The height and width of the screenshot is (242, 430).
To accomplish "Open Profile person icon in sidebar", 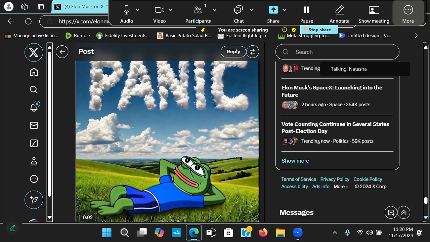I will click(x=34, y=161).
